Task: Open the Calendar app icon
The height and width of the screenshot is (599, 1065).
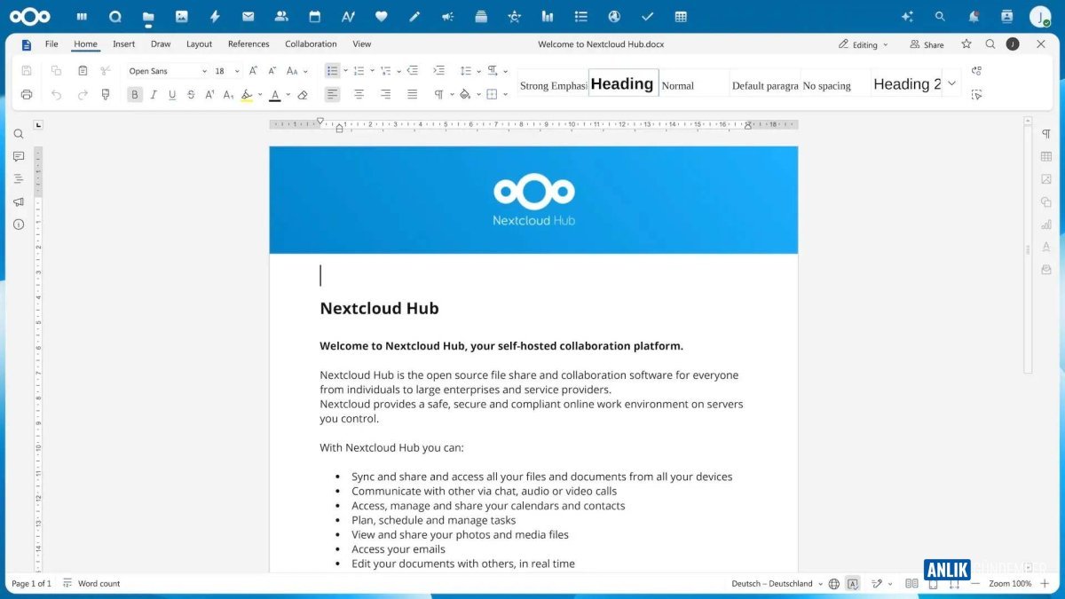Action: (x=314, y=16)
